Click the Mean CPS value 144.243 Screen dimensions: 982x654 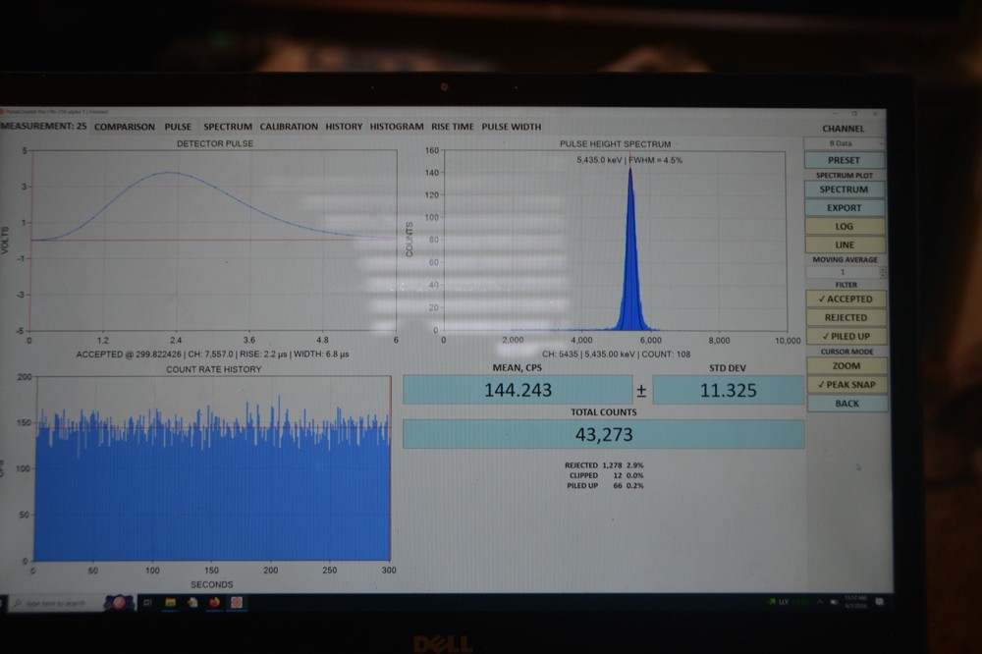(x=518, y=390)
